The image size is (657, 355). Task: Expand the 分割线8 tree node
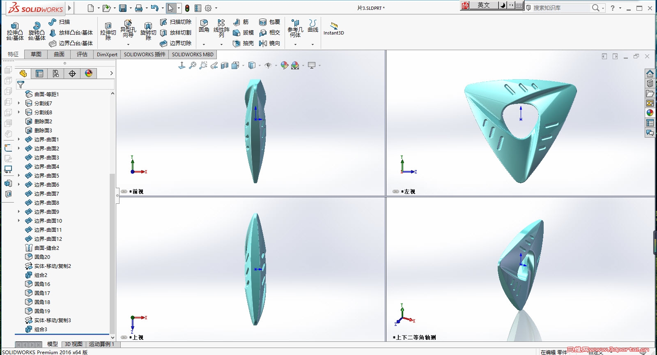19,112
